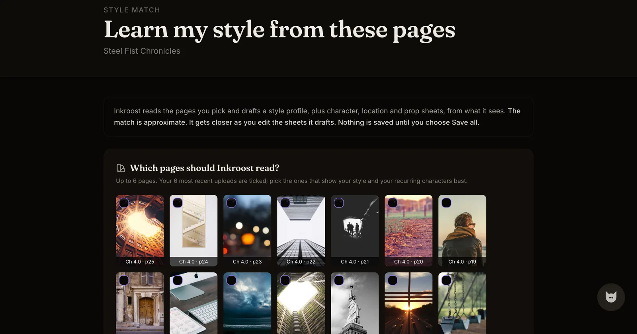Click the 'Which pages should Inkroost read?' heading
The width and height of the screenshot is (637, 334).
(205, 168)
